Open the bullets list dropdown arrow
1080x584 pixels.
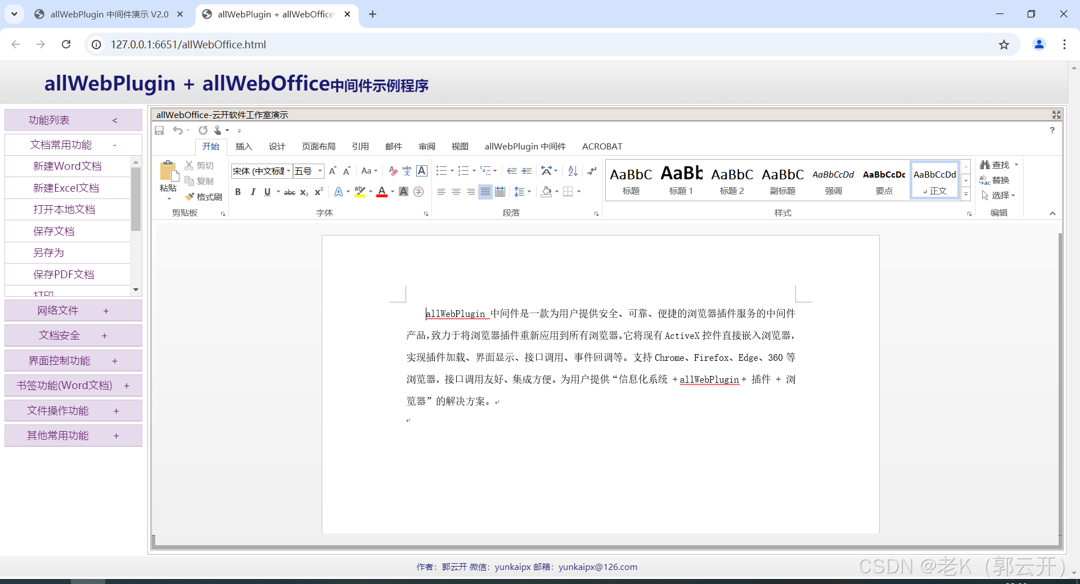coord(452,171)
